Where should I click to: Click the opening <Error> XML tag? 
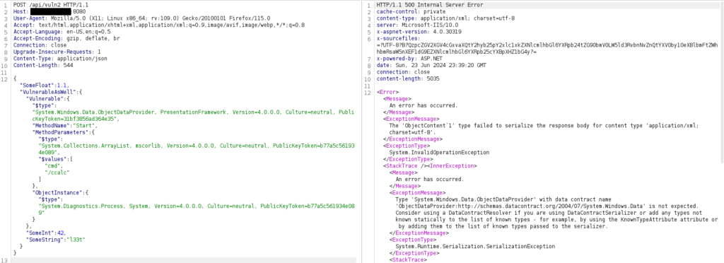coord(387,93)
